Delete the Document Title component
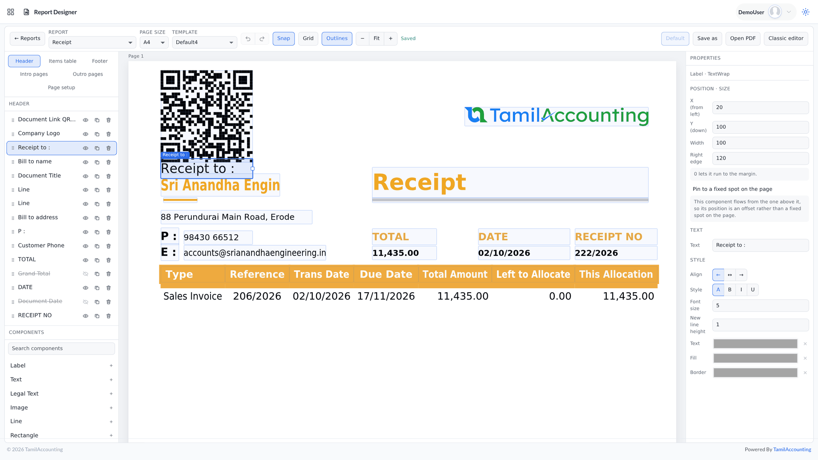The image size is (818, 460). tap(109, 176)
